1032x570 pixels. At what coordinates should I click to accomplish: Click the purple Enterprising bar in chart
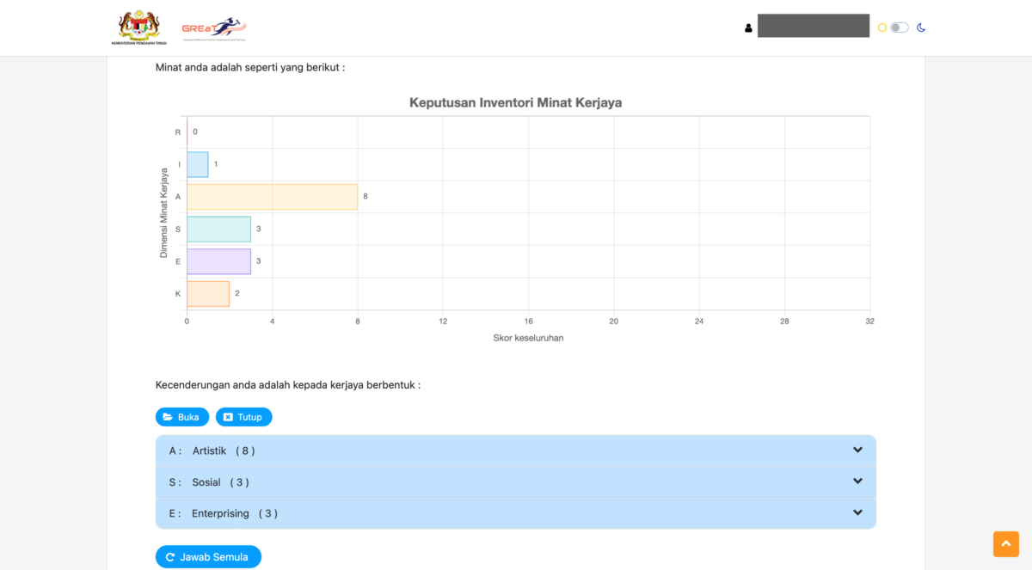click(x=218, y=261)
